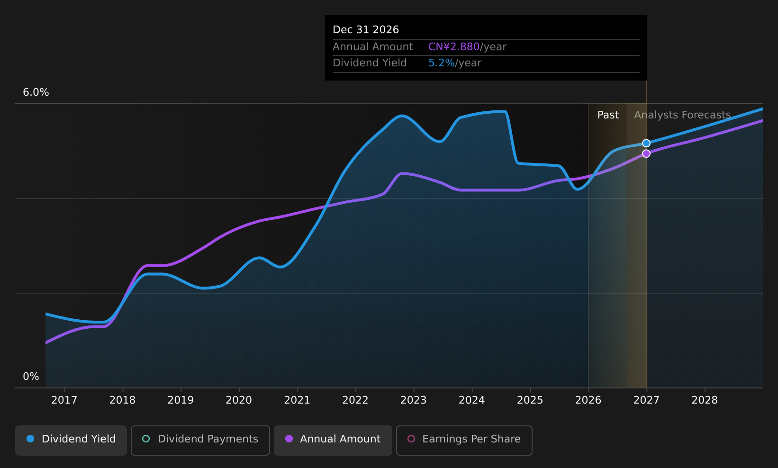Click the 2018 x-axis label

pyautogui.click(x=122, y=400)
